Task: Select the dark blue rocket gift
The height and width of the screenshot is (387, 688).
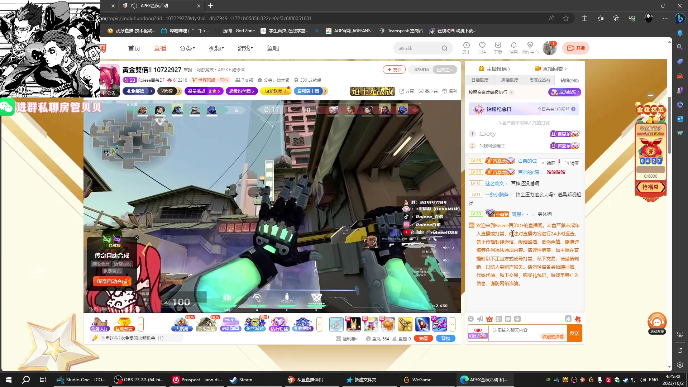Action: (422, 324)
